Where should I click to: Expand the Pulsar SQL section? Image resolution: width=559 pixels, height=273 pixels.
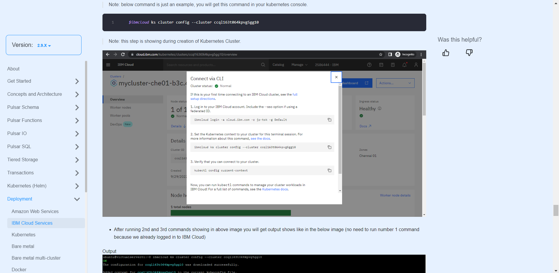77,147
